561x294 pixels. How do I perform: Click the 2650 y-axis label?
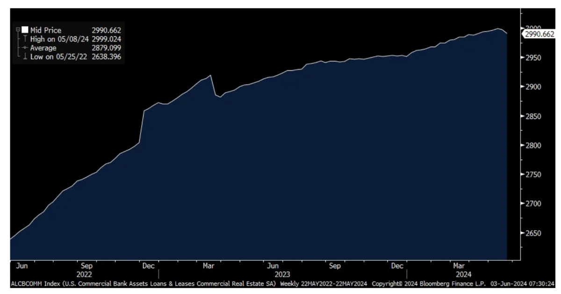pos(534,233)
